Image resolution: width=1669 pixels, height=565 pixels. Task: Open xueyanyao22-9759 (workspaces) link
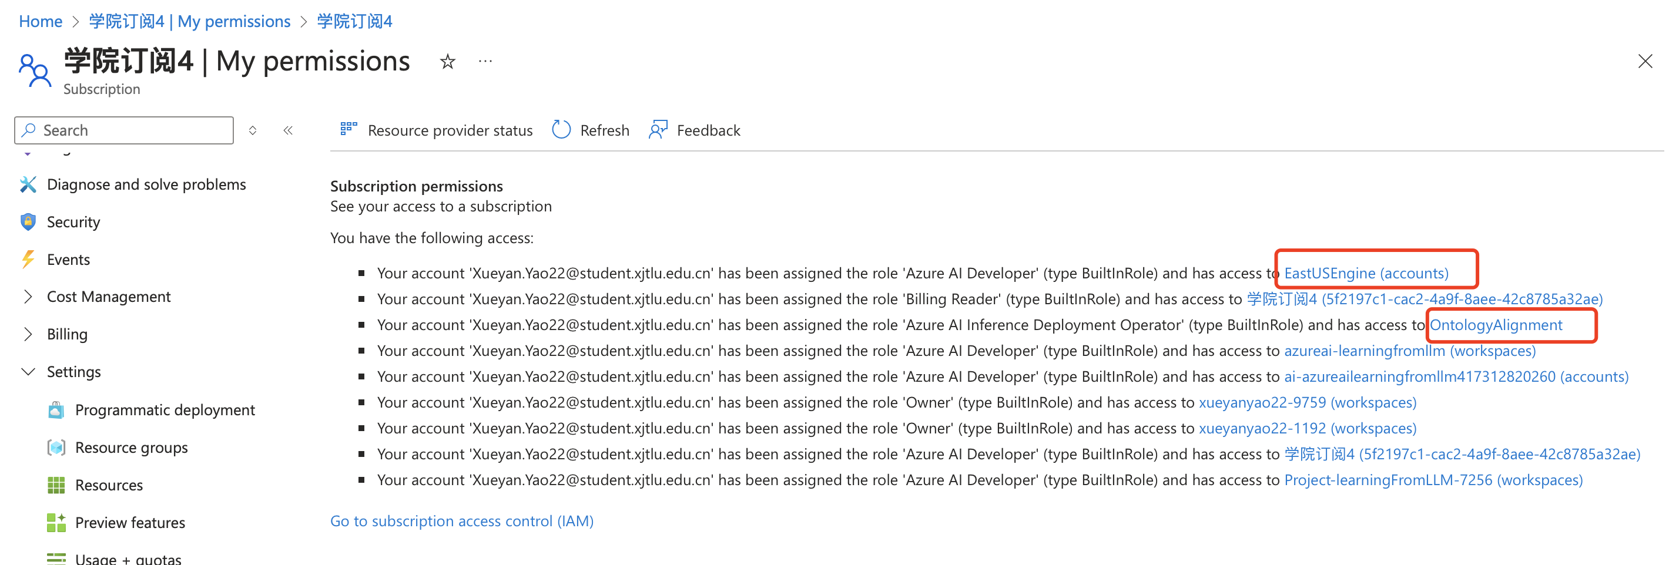point(1308,402)
